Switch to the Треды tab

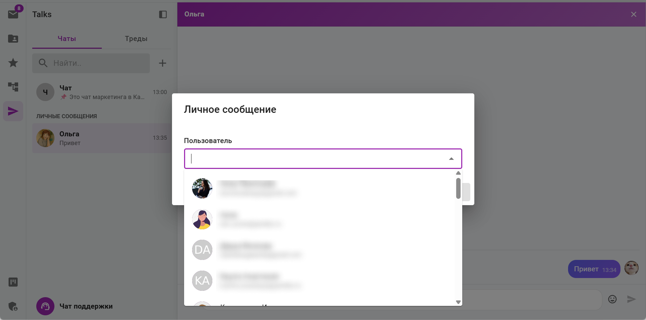[x=136, y=39]
